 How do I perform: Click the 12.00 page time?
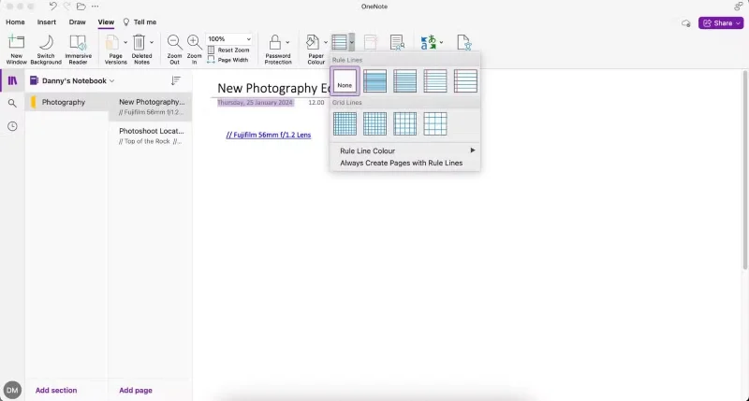(x=316, y=103)
